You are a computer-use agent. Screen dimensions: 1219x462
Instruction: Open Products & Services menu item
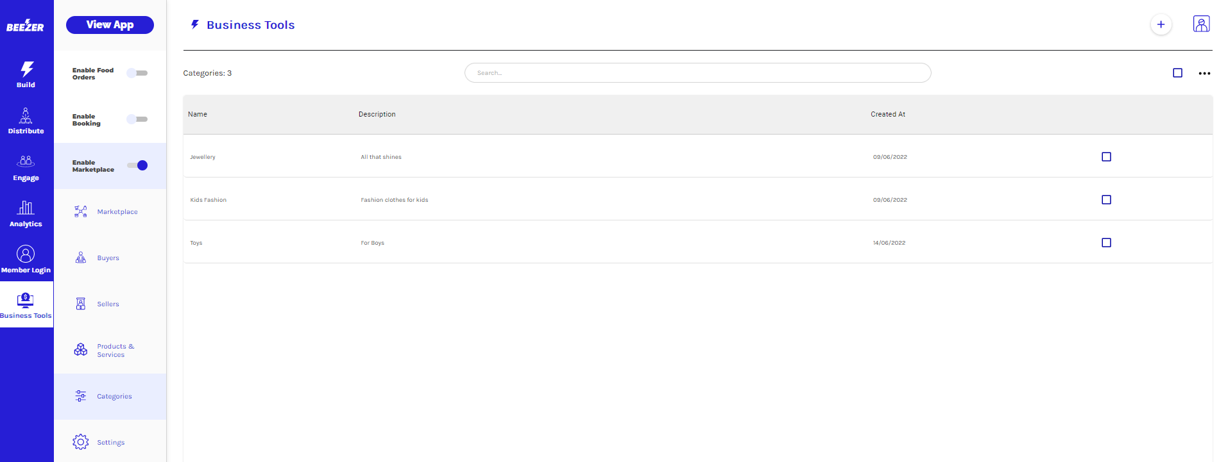coord(115,351)
